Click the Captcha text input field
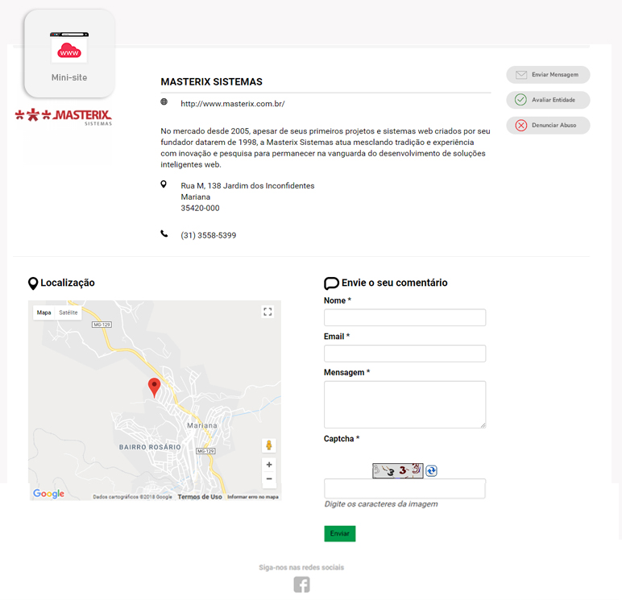The height and width of the screenshot is (600, 622). pos(404,489)
